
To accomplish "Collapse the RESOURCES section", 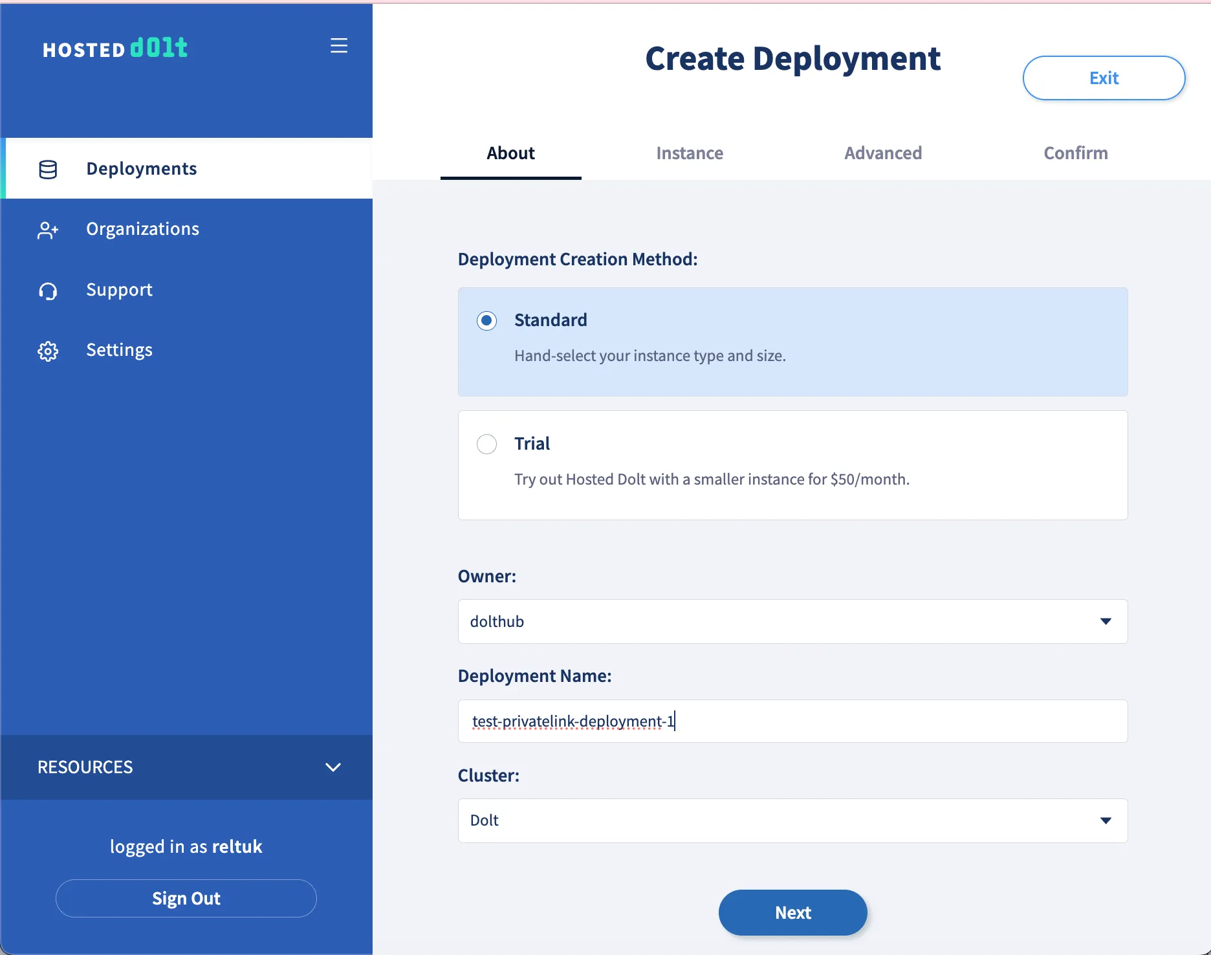I will pos(333,767).
